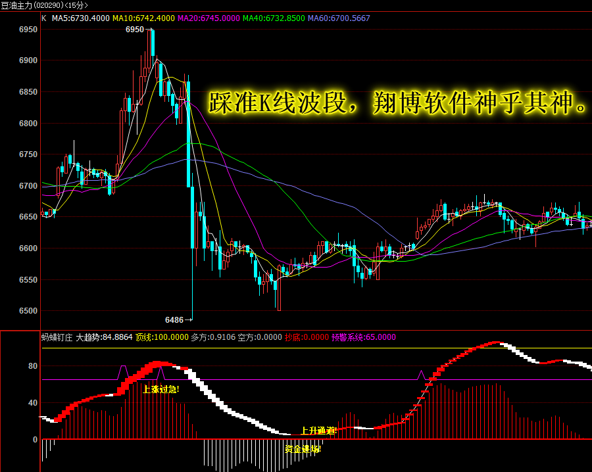The width and height of the screenshot is (592, 472).
Task: Click the 多方:0.9106 readout
Action: tap(213, 337)
